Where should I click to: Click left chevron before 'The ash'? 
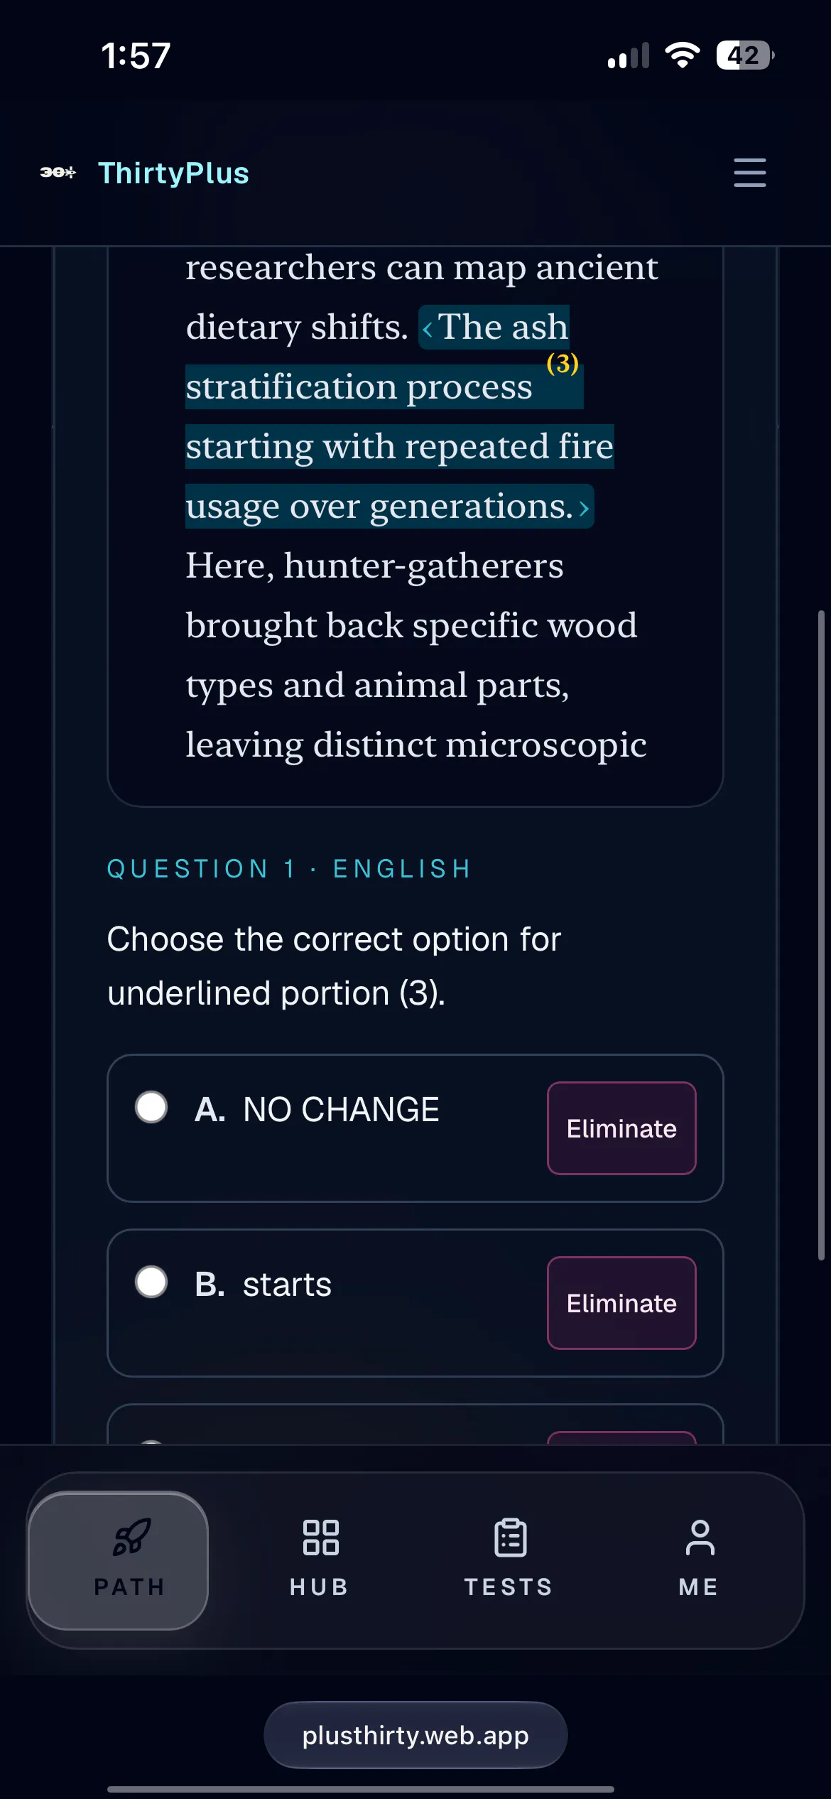pyautogui.click(x=428, y=329)
